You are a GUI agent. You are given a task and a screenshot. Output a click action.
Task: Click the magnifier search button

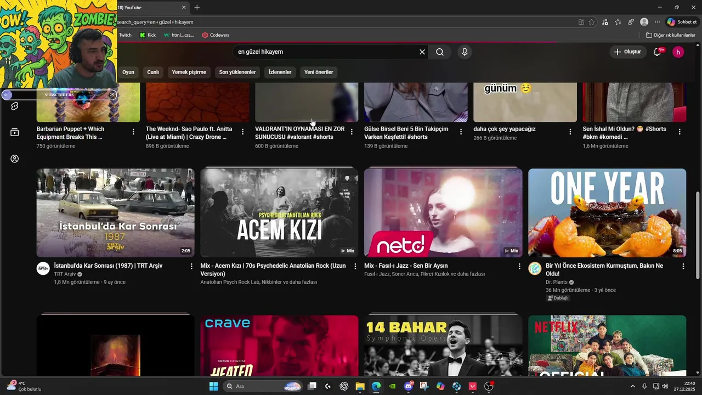point(440,52)
